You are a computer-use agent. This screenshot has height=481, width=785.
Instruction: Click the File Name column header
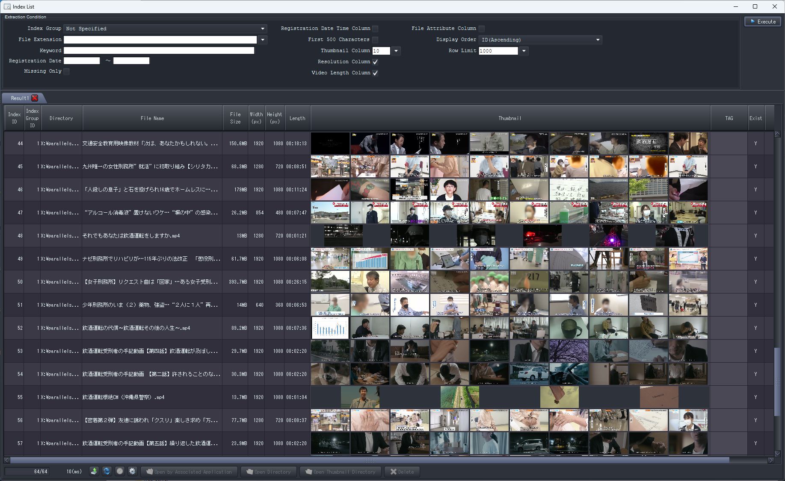coord(152,118)
